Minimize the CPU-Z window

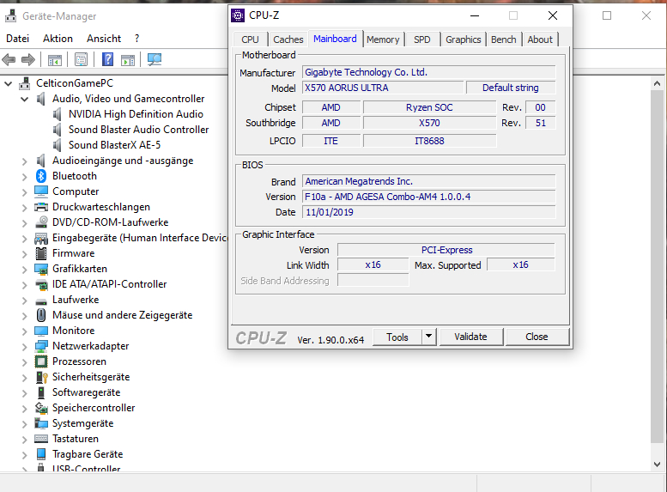pyautogui.click(x=475, y=15)
